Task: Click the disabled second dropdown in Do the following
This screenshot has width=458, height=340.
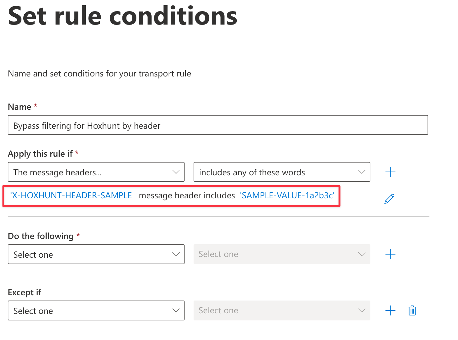Action: (282, 254)
